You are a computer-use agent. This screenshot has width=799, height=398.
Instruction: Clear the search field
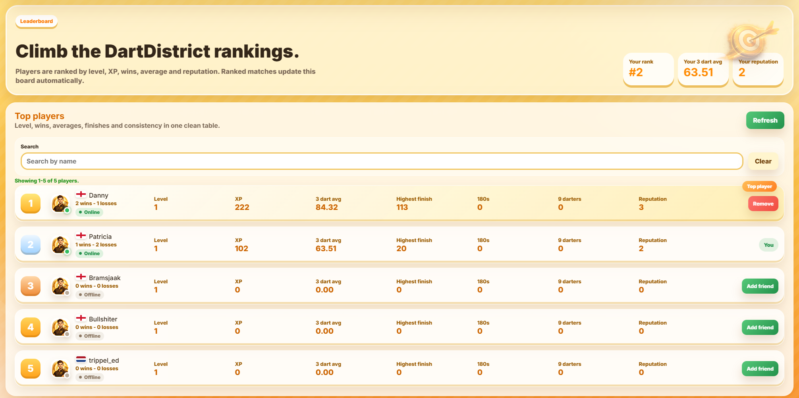coord(763,161)
